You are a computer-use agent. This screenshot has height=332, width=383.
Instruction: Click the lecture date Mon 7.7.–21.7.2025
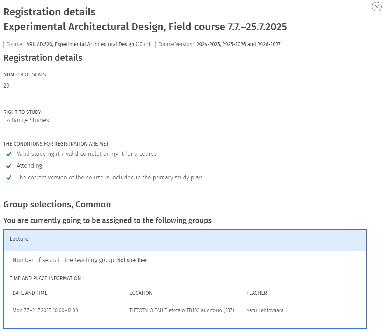45,310
